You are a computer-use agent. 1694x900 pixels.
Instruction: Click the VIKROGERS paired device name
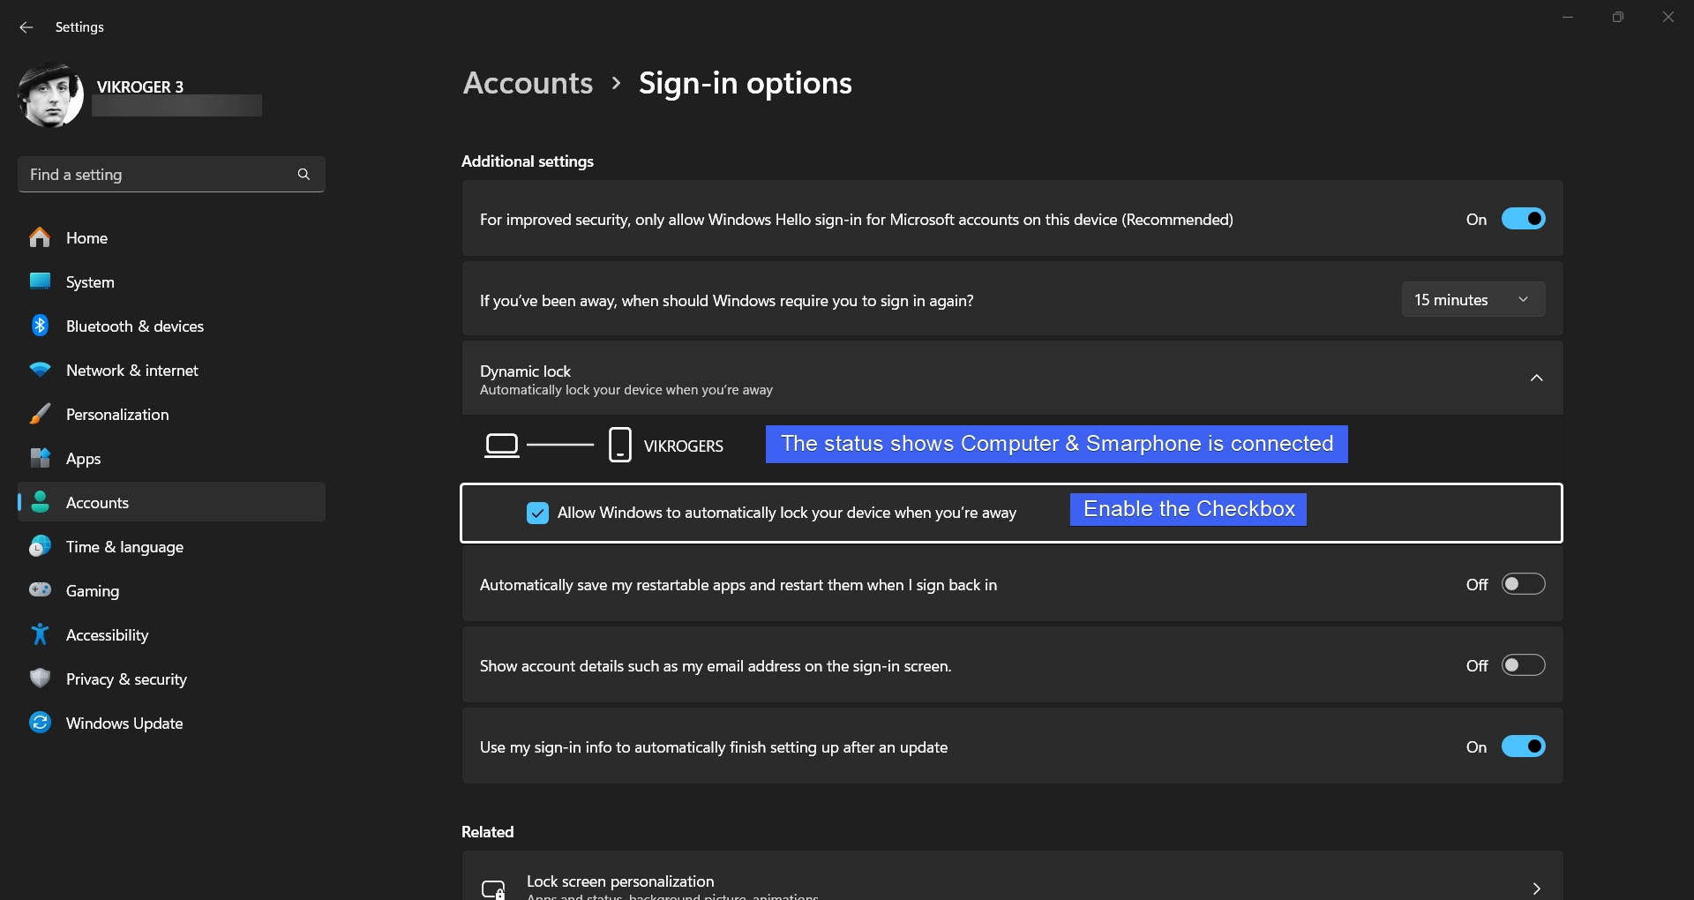684,446
